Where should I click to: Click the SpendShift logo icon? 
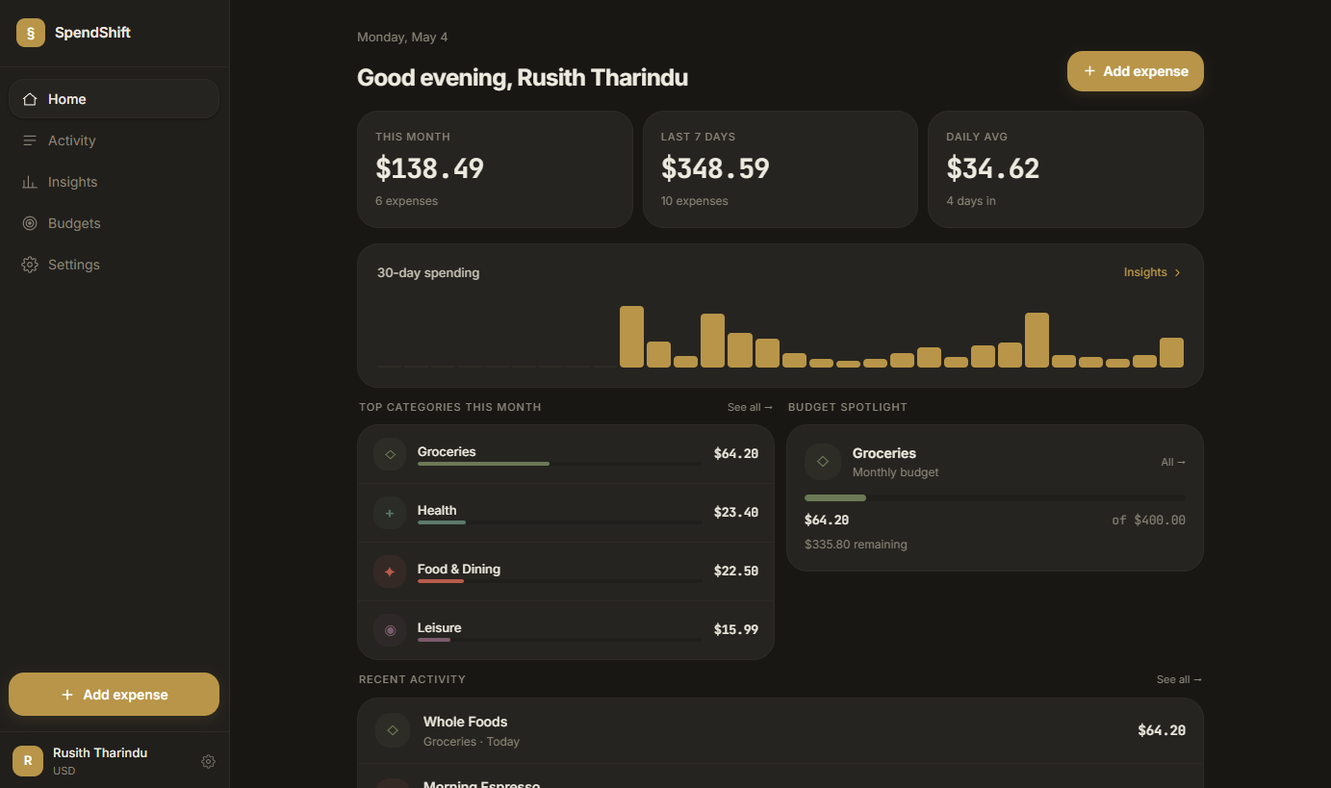pyautogui.click(x=31, y=33)
